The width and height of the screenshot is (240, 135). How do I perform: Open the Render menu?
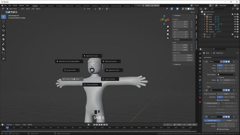(15, 6)
